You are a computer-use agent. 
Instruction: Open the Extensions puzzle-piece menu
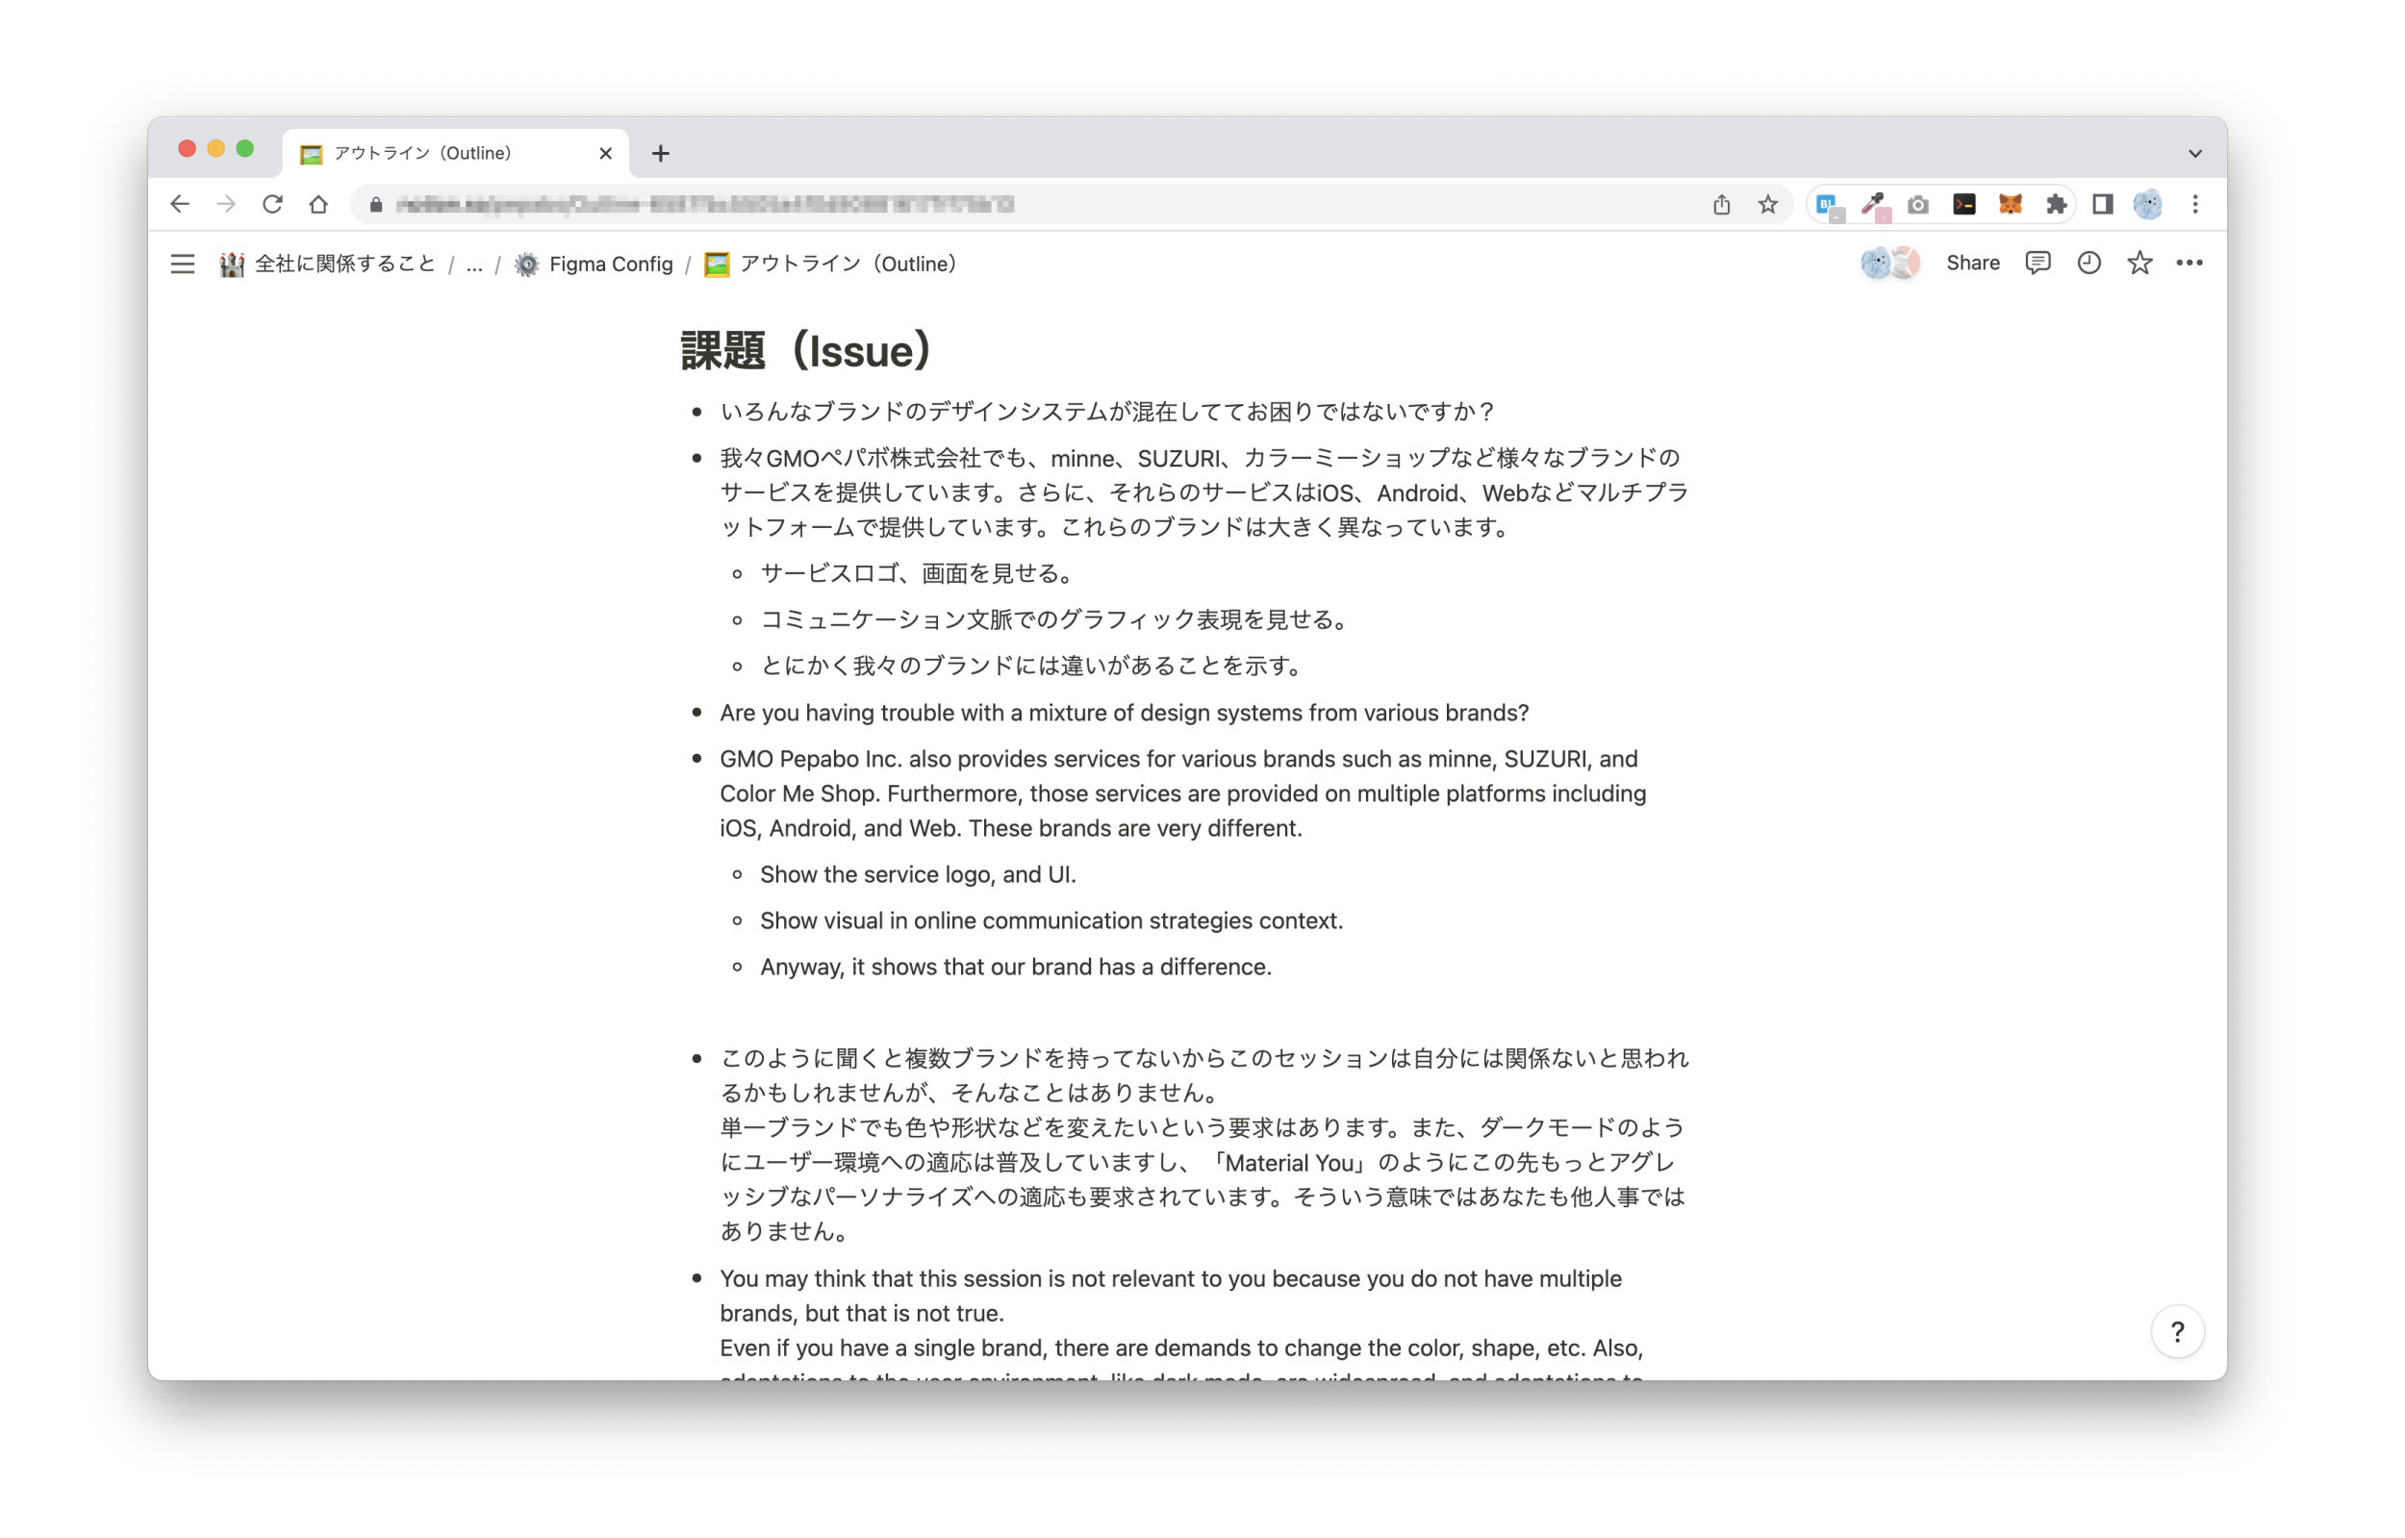[x=2056, y=204]
